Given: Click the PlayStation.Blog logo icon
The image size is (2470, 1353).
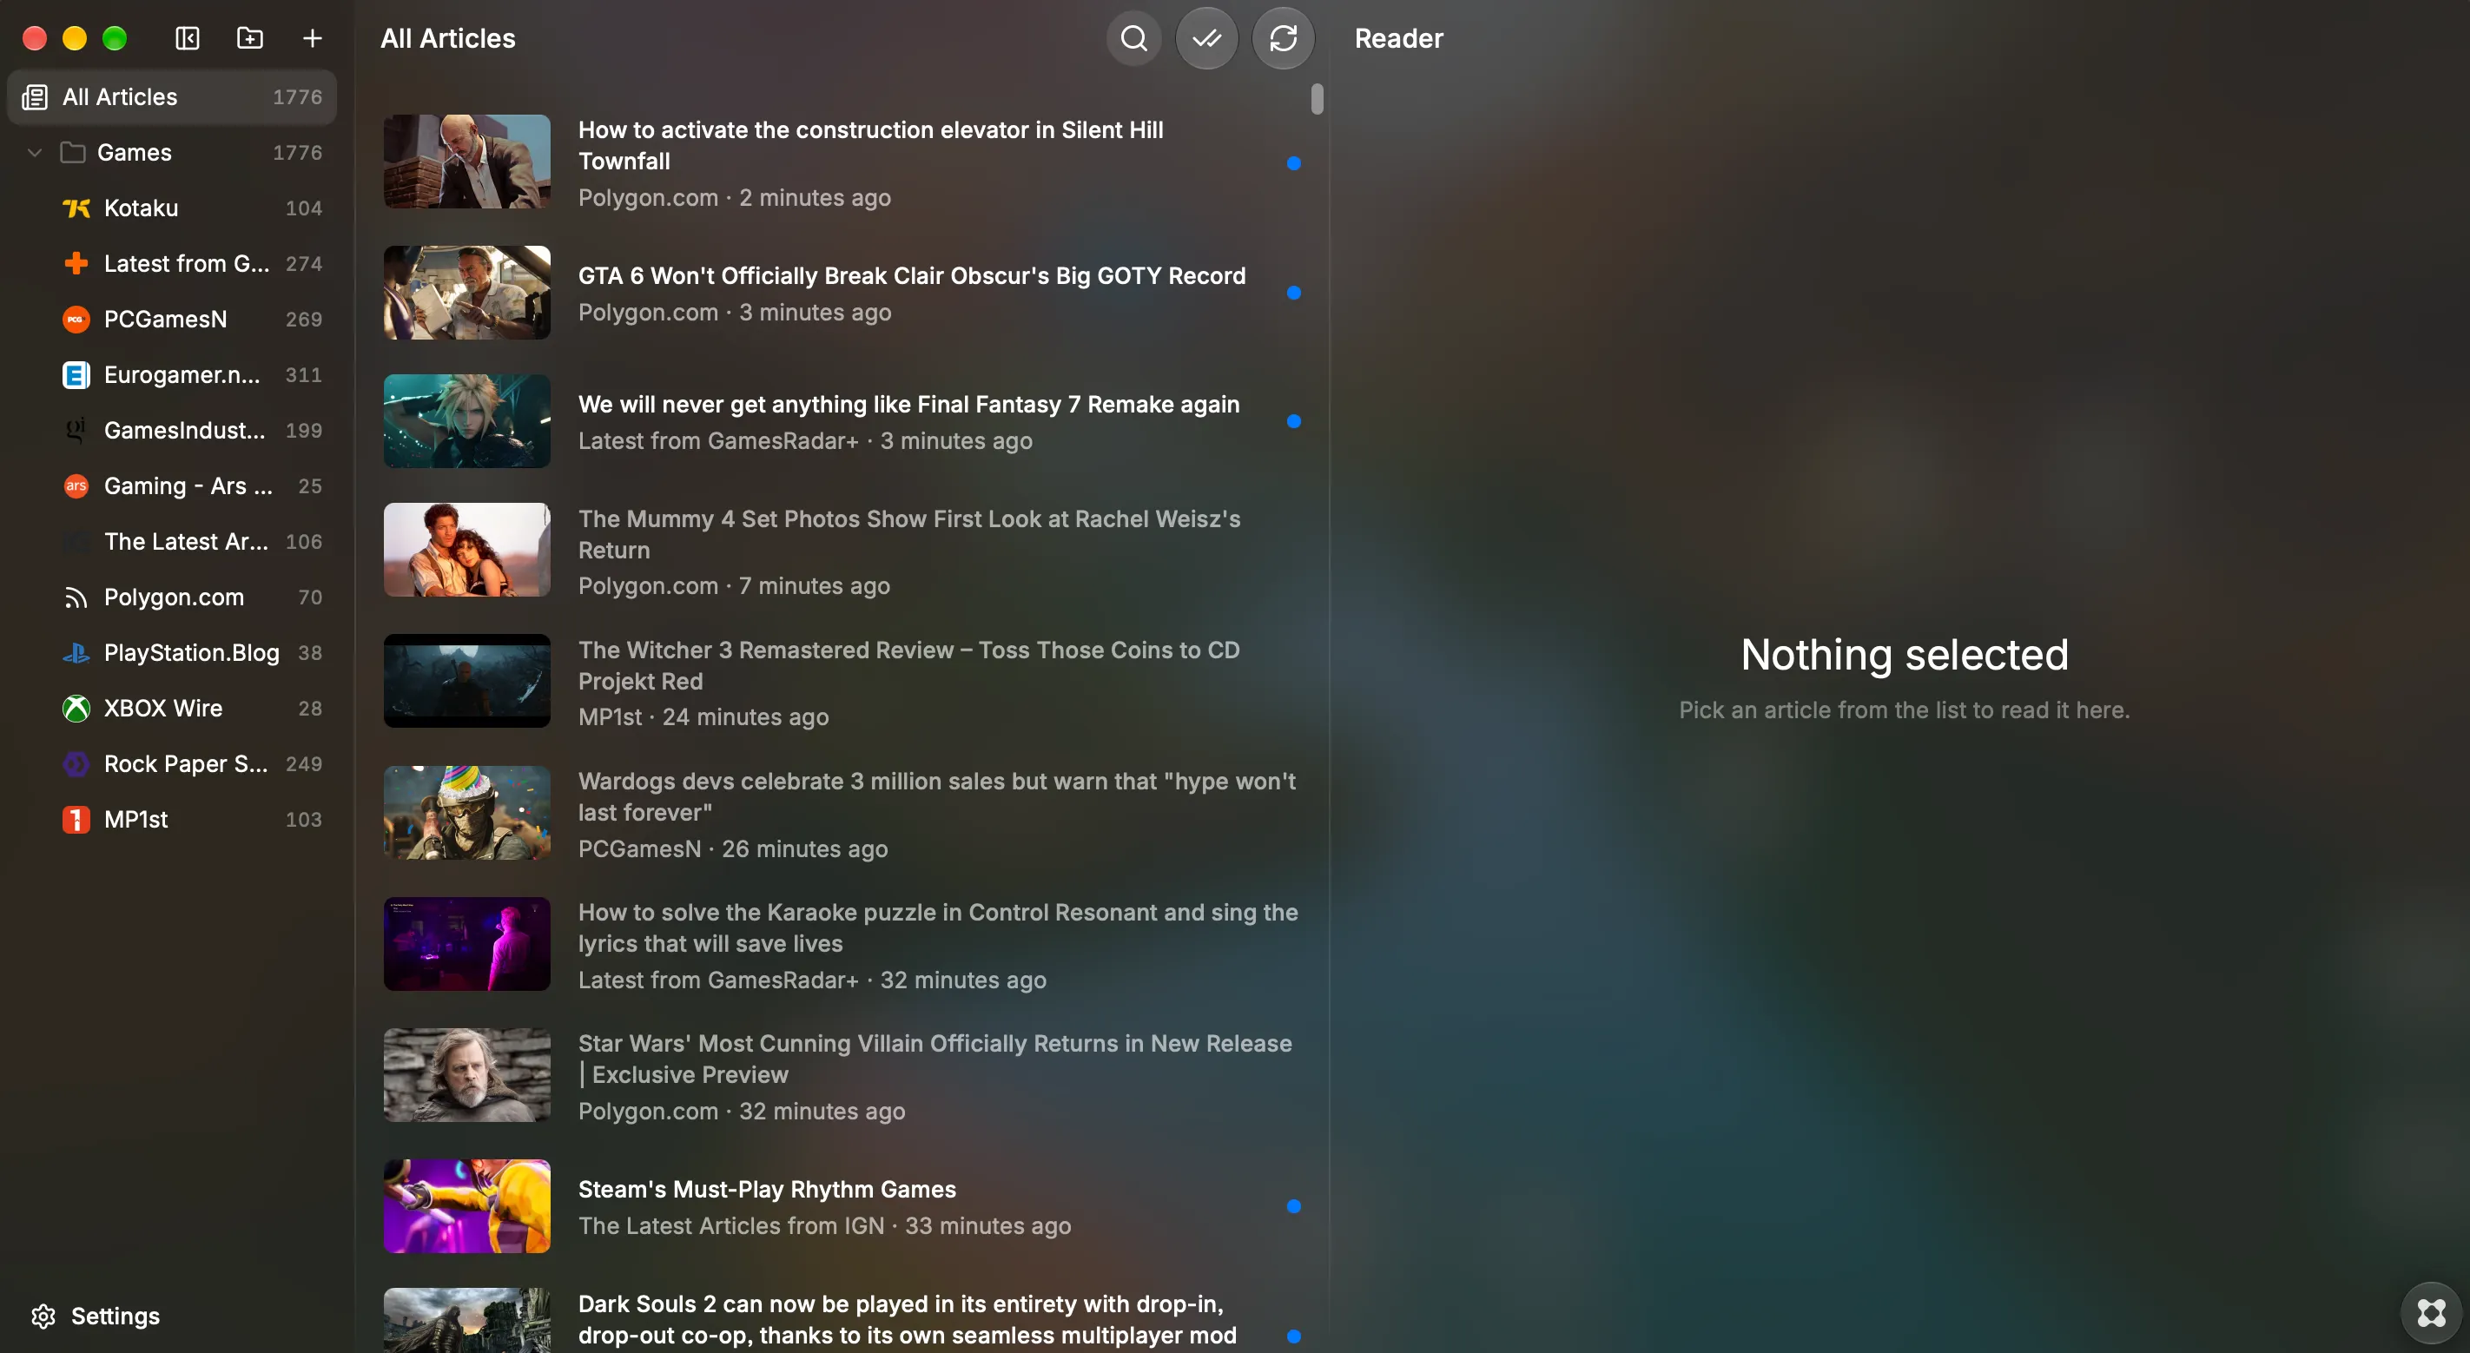Looking at the screenshot, I should coord(76,653).
